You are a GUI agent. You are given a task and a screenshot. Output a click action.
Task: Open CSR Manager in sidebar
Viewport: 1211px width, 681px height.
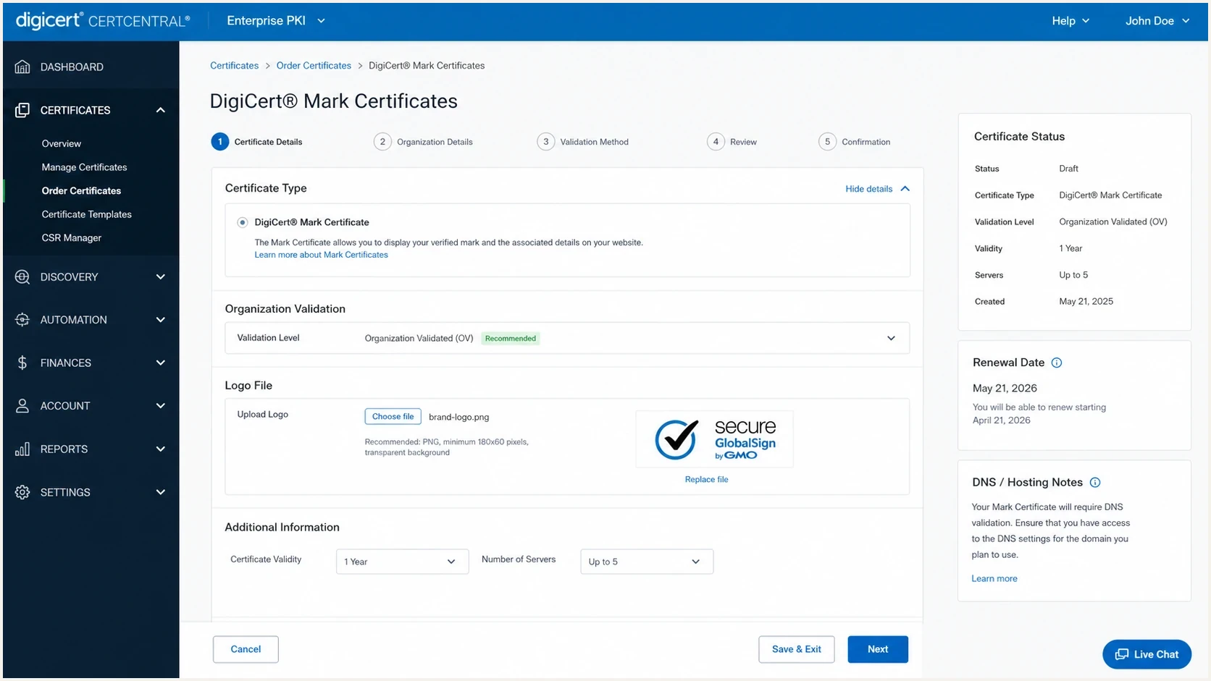72,237
